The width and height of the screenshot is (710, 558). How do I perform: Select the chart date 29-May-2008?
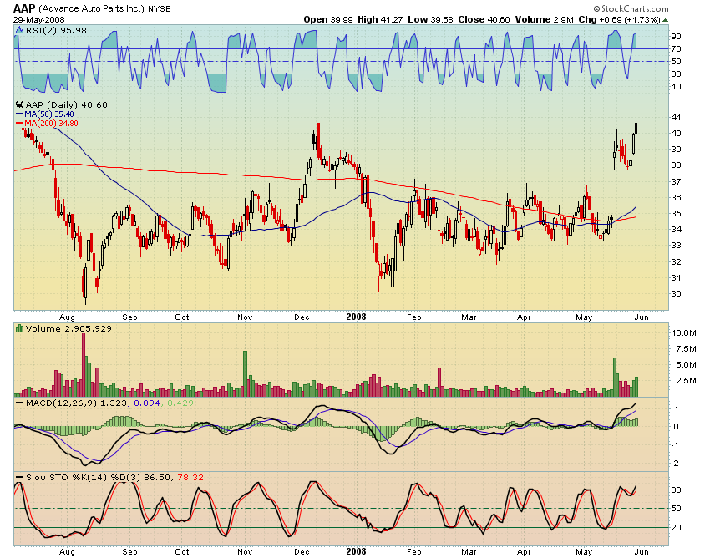tap(39, 20)
